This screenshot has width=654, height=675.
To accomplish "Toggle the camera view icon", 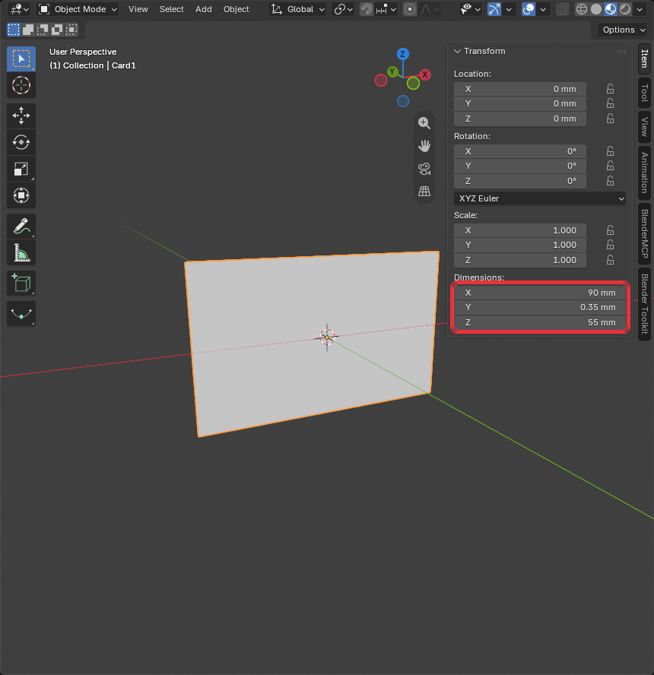I will click(x=424, y=169).
